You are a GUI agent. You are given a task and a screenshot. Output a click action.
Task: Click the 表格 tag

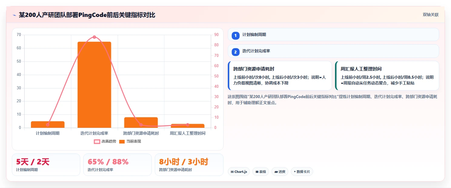click(x=260, y=172)
